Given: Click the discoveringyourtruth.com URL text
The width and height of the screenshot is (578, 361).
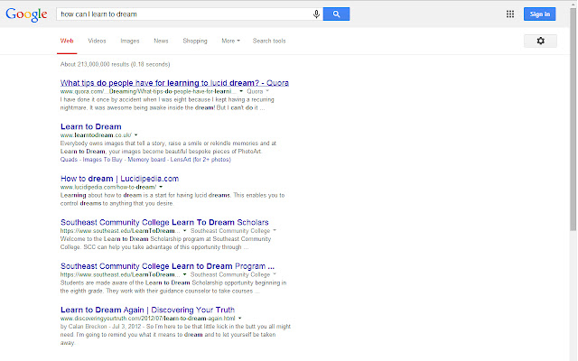Looking at the screenshot, I should coord(147,319).
